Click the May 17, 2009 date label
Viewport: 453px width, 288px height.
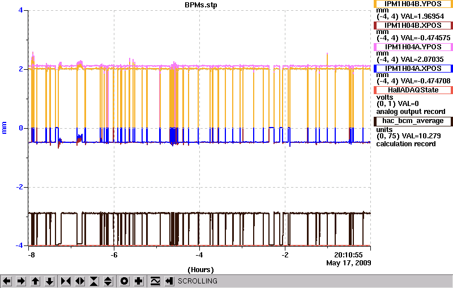pyautogui.click(x=349, y=263)
